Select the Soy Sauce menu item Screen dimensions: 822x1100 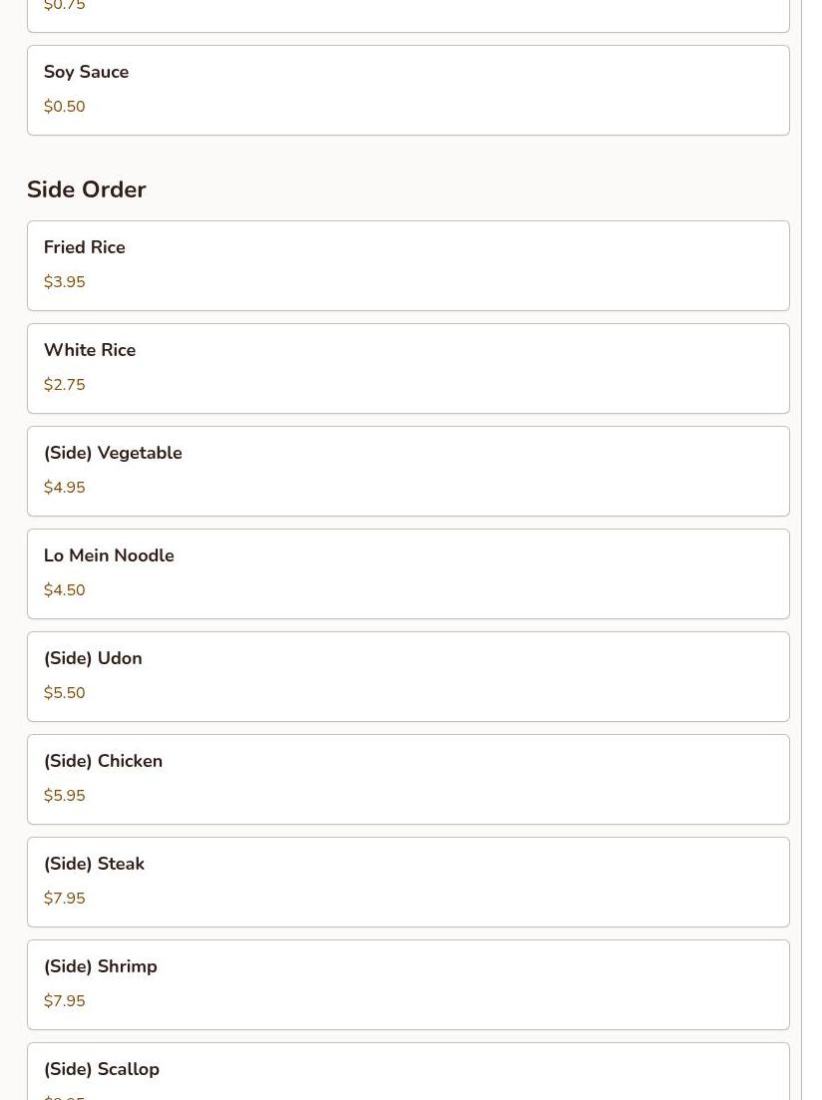(x=408, y=91)
